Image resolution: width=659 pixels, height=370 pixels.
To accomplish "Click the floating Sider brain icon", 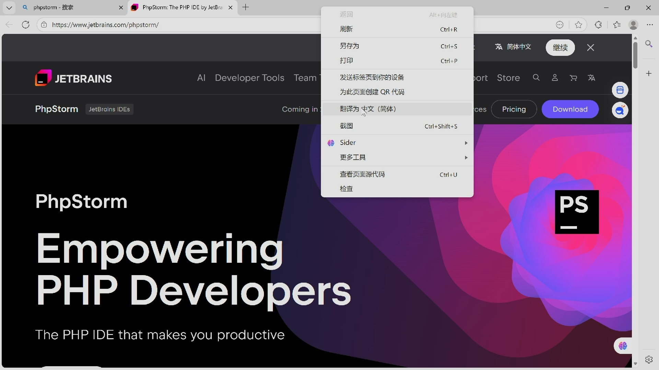I will [x=623, y=346].
